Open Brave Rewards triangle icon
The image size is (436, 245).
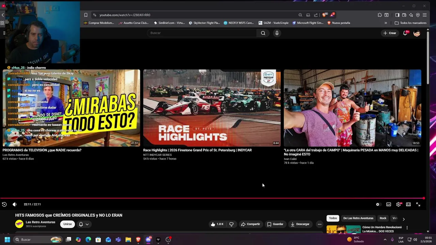point(332,15)
